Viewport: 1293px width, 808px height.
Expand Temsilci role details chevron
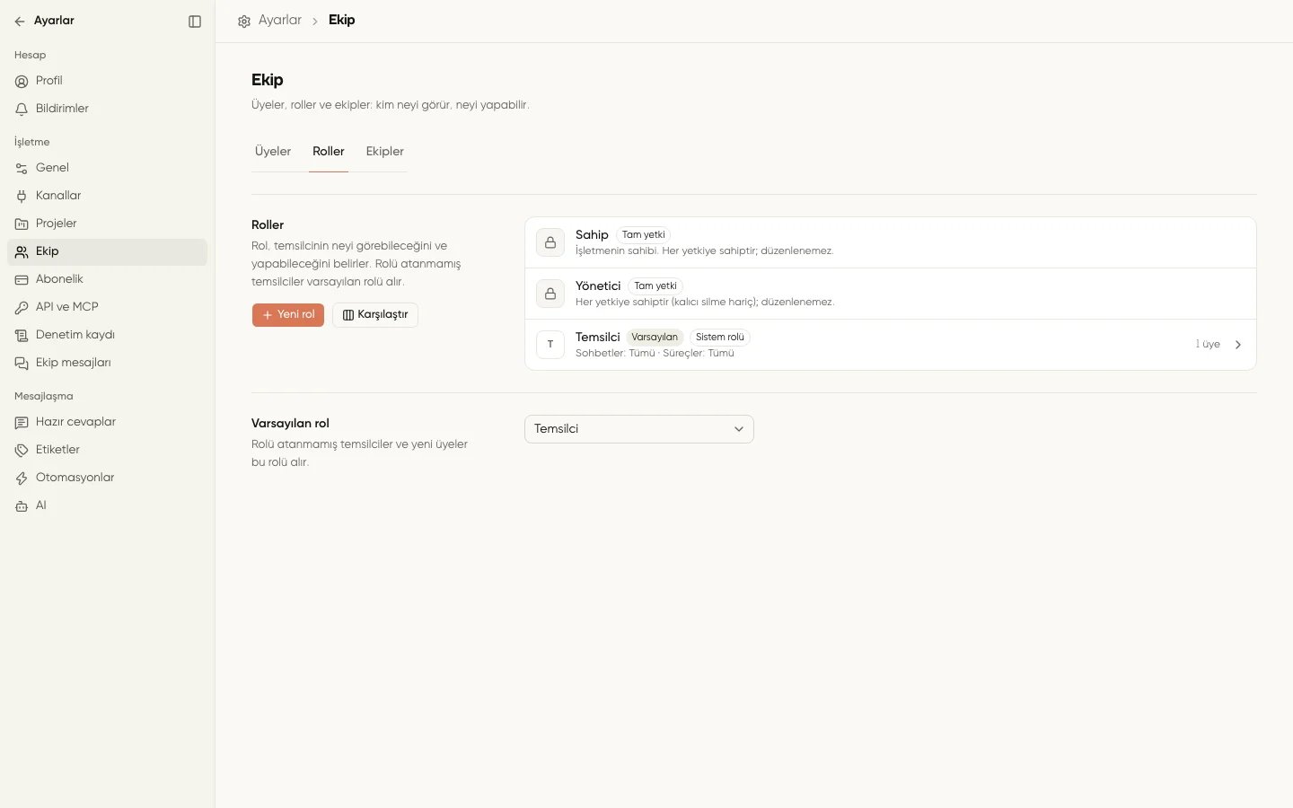point(1238,345)
